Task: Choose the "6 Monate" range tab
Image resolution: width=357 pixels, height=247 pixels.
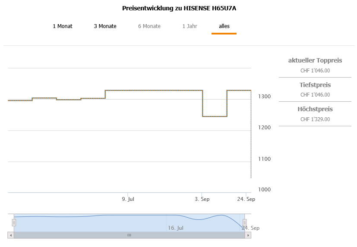Action: pos(149,26)
